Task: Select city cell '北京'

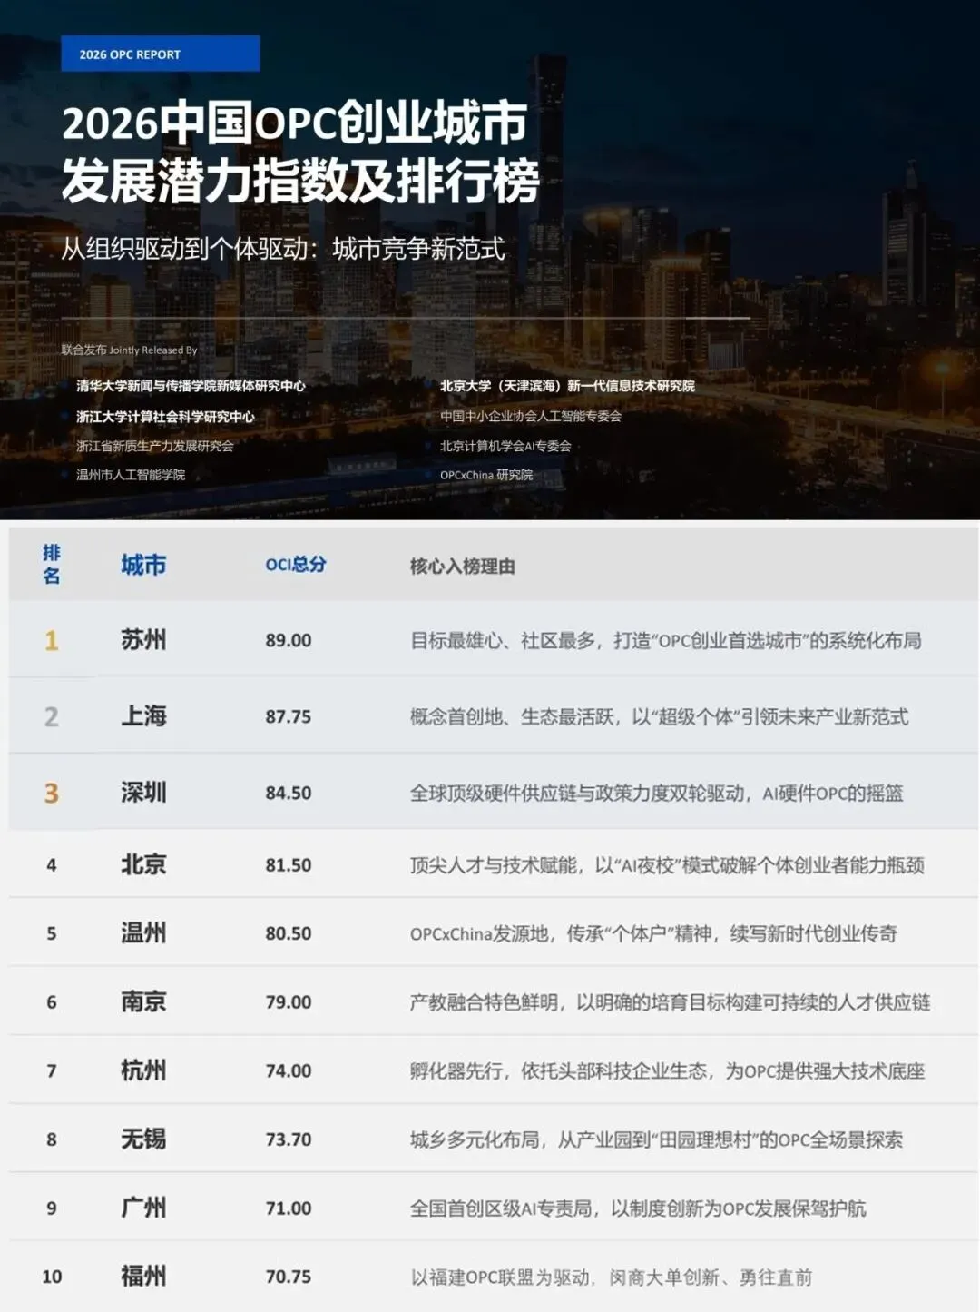Action: 143,863
